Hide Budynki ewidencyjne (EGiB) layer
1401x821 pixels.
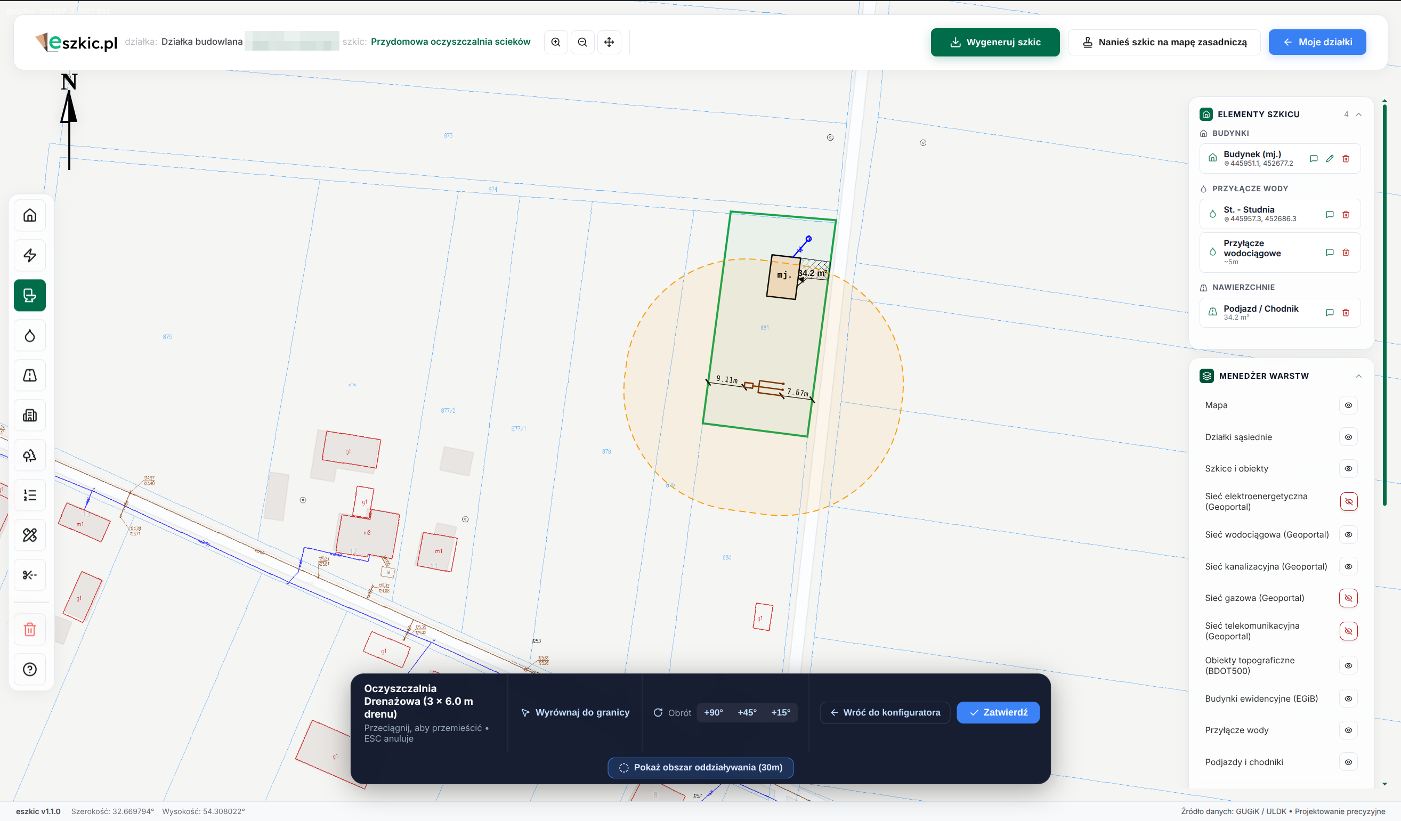point(1348,700)
